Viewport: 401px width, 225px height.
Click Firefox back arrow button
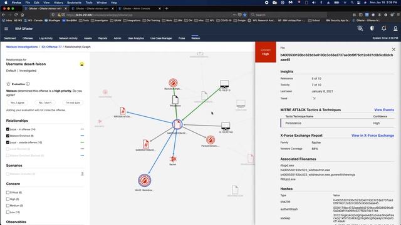tap(4, 15)
